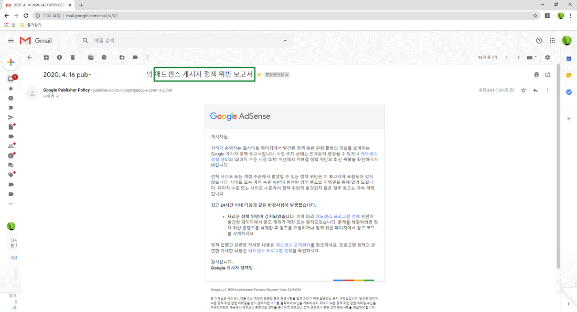Viewport: 577px width, 312px height.
Task: Go to the older message arrow
Action: (x=518, y=57)
